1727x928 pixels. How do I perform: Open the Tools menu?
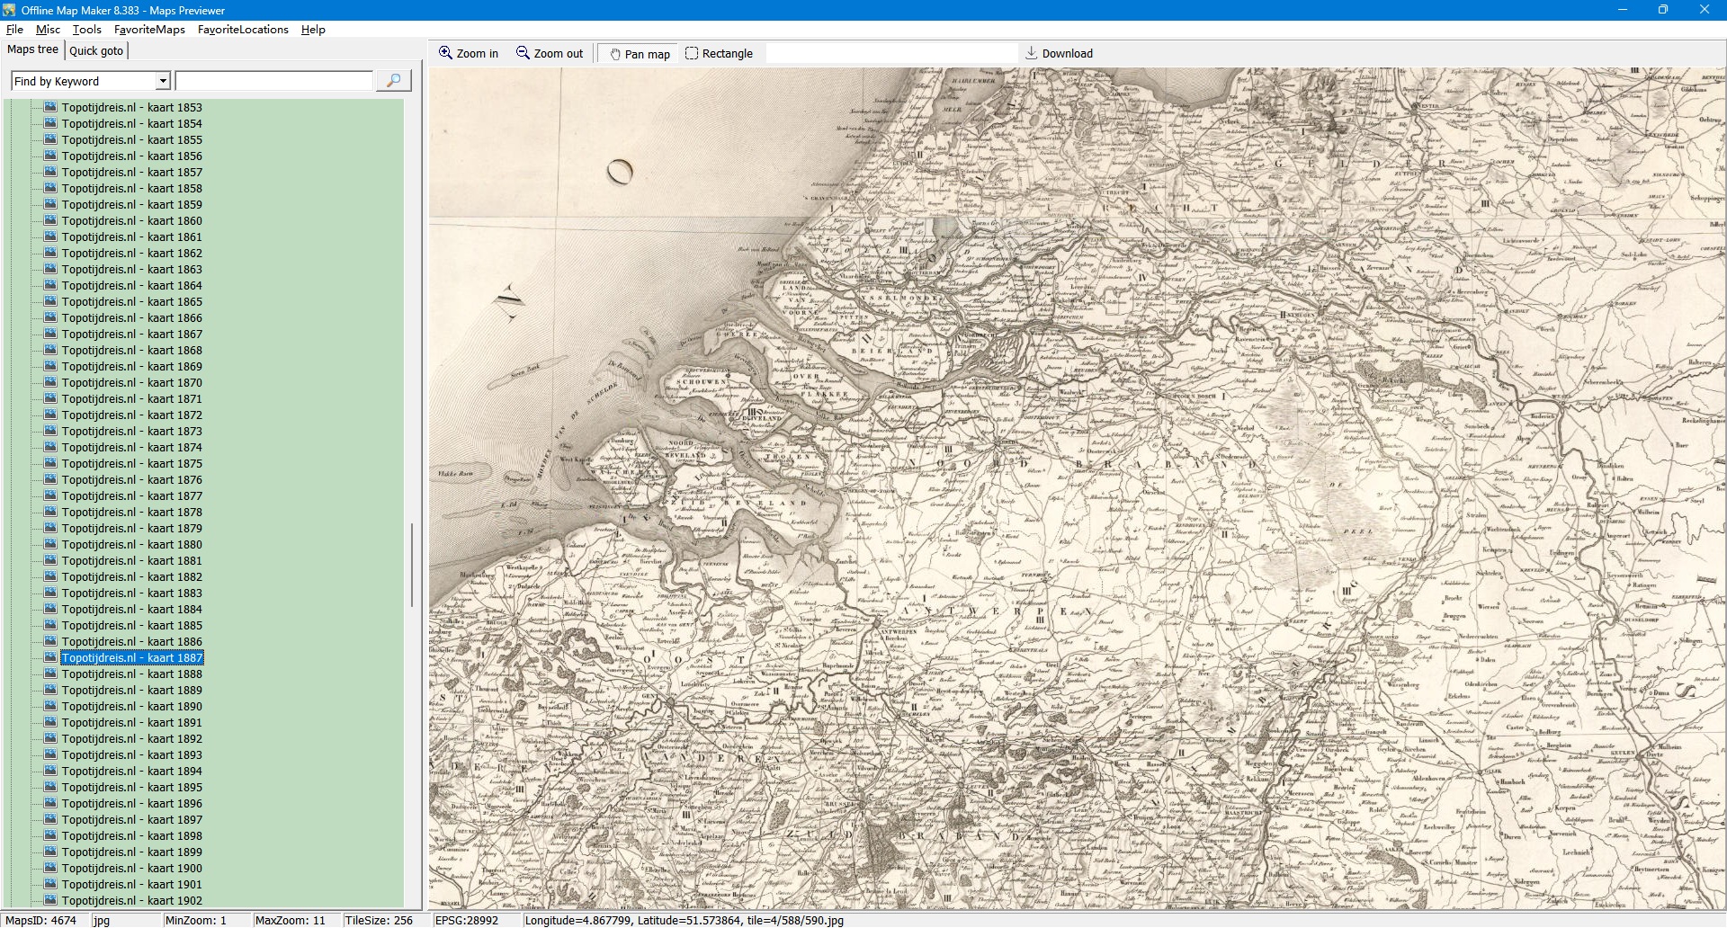[x=87, y=30]
